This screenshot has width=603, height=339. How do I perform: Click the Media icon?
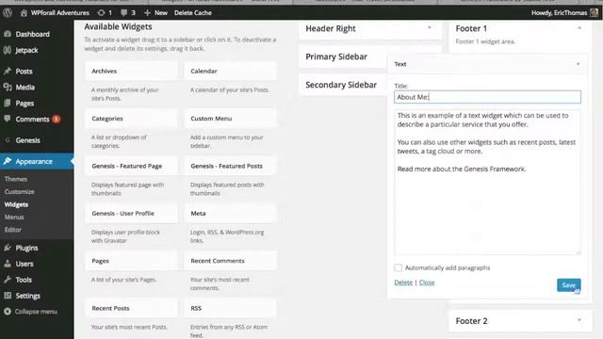[8, 88]
